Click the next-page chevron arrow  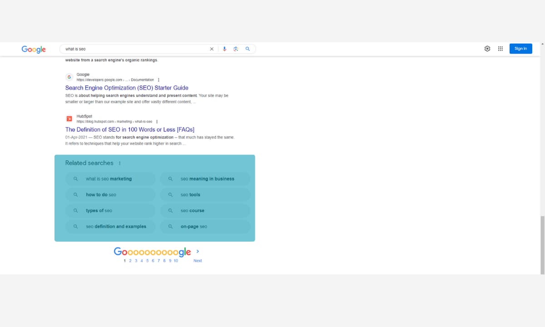198,251
